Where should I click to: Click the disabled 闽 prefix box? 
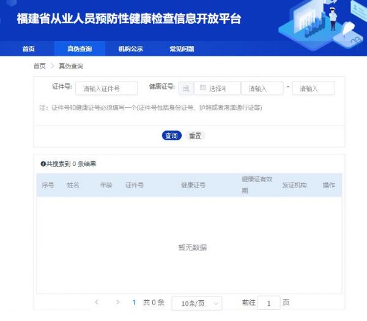pos(186,88)
